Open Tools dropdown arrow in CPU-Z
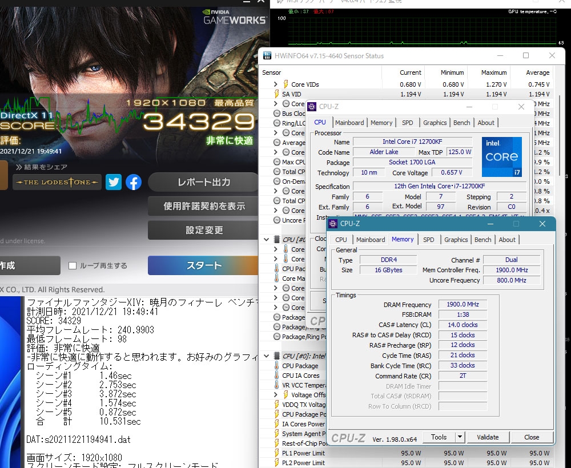This screenshot has height=468, width=571. pos(460,437)
